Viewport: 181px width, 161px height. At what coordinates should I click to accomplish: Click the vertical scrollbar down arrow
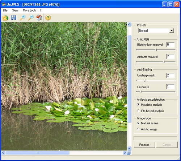pyautogui.click(x=129, y=148)
